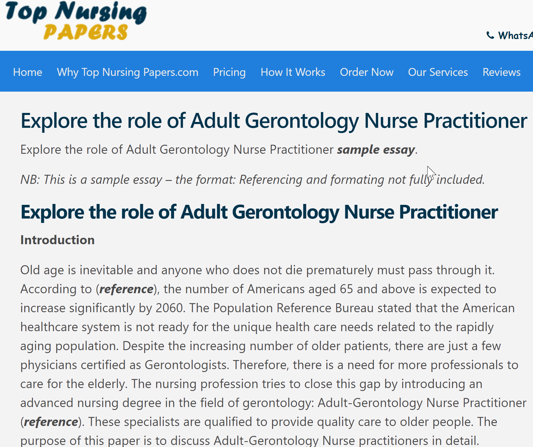Screen dimensions: 533x447
Task: Click the sample essay bold text
Action: (375, 149)
